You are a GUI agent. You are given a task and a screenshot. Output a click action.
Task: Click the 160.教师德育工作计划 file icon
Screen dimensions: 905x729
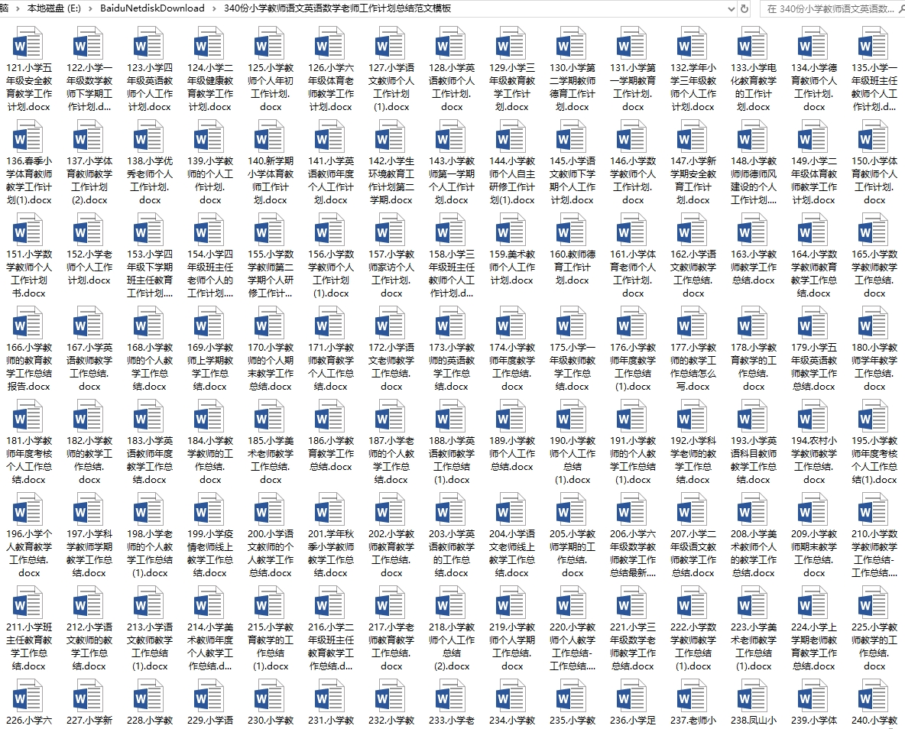click(x=573, y=231)
